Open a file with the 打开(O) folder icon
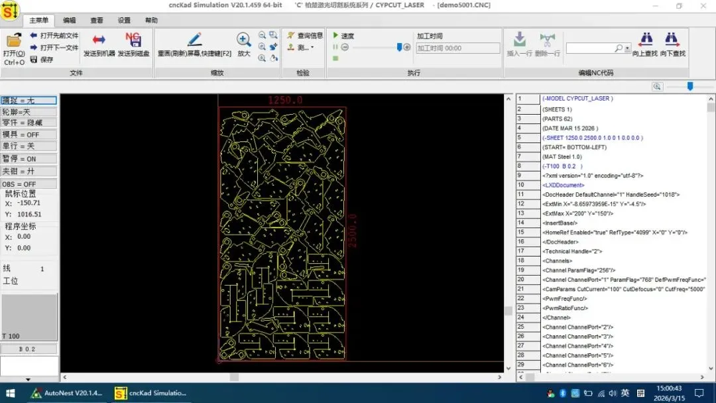Screen dimensions: 716x403 (x=13, y=40)
